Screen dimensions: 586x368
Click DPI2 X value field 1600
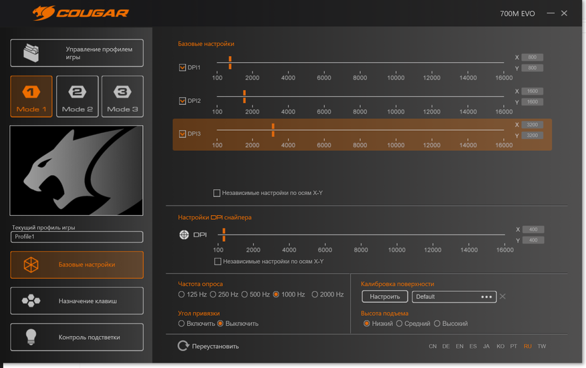pyautogui.click(x=532, y=91)
